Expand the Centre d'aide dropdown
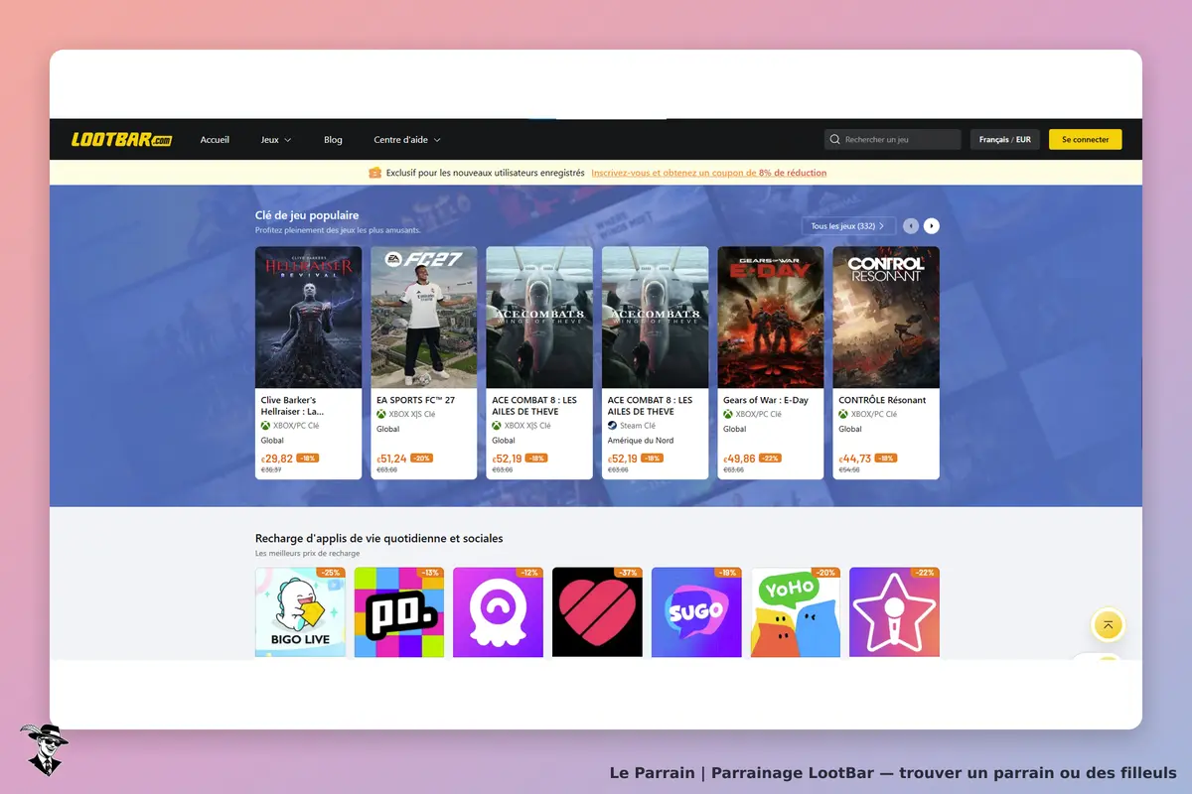 click(x=407, y=140)
